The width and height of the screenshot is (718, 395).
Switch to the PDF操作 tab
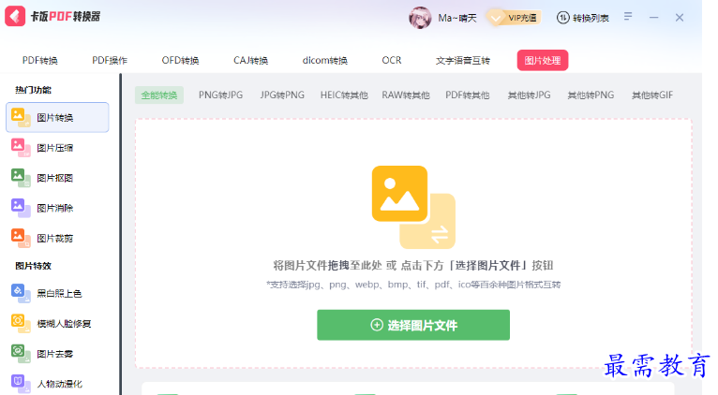110,60
